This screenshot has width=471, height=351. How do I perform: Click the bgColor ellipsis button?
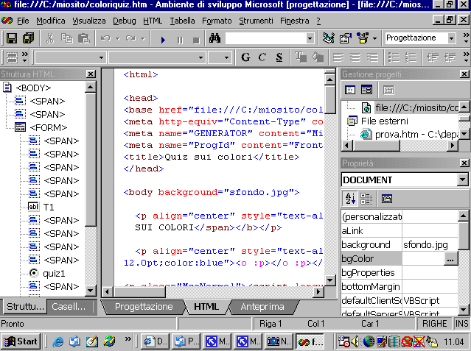[x=450, y=258]
